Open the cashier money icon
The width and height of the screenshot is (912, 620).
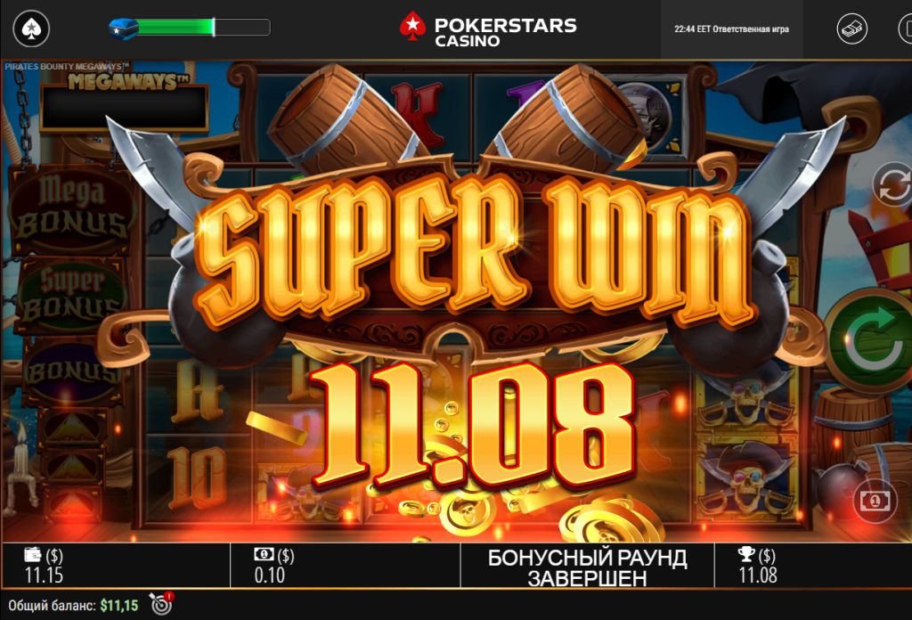(852, 29)
